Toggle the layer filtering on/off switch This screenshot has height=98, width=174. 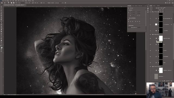pos(165,8)
